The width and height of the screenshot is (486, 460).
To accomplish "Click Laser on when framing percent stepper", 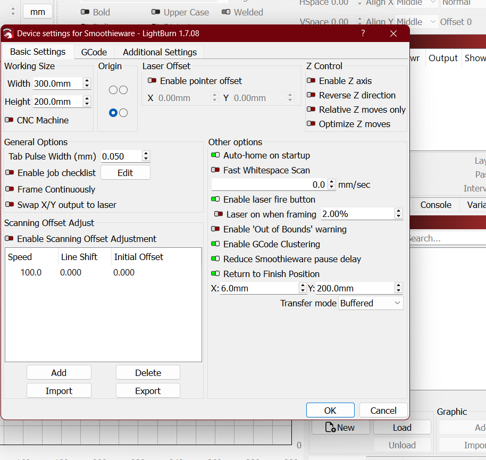I will (399, 214).
